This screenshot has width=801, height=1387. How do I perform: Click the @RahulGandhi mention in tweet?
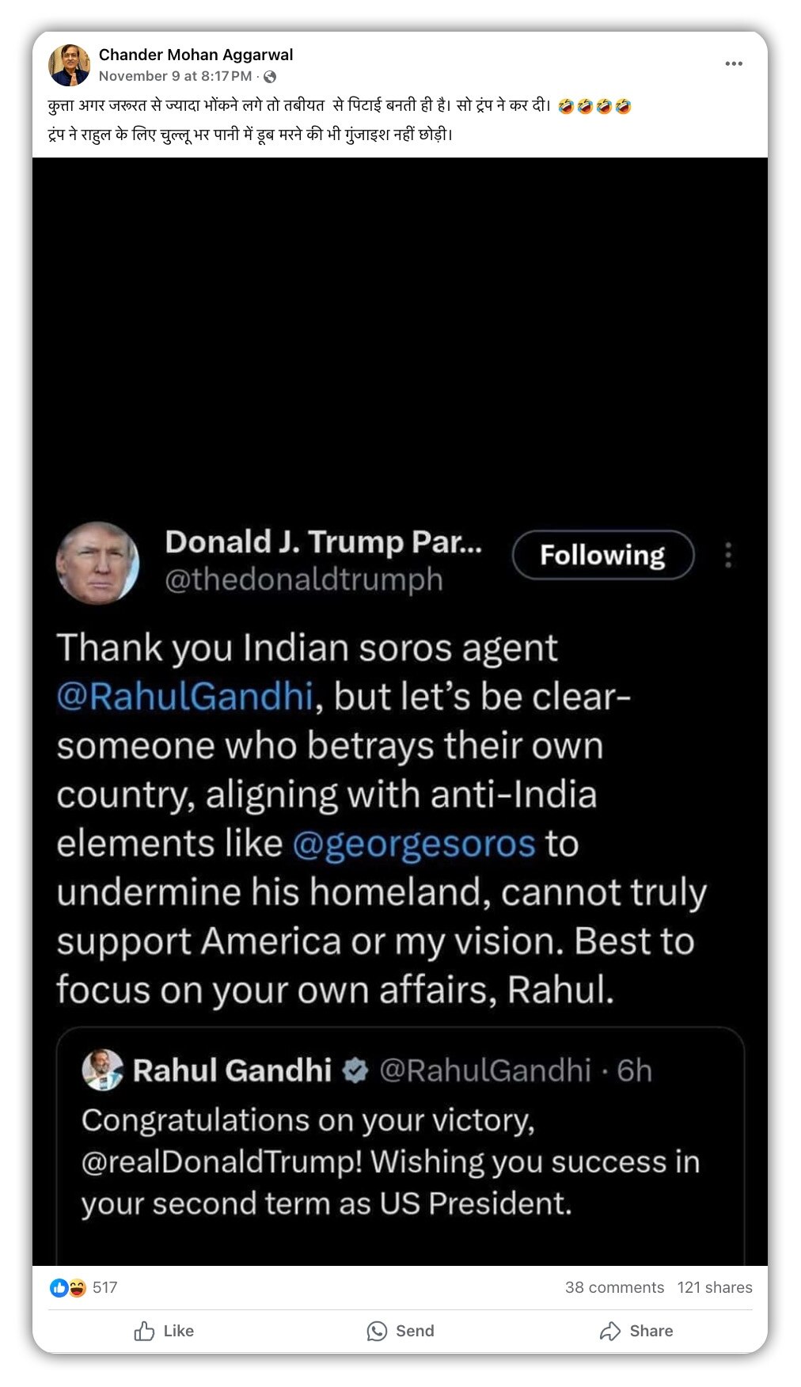(x=185, y=697)
